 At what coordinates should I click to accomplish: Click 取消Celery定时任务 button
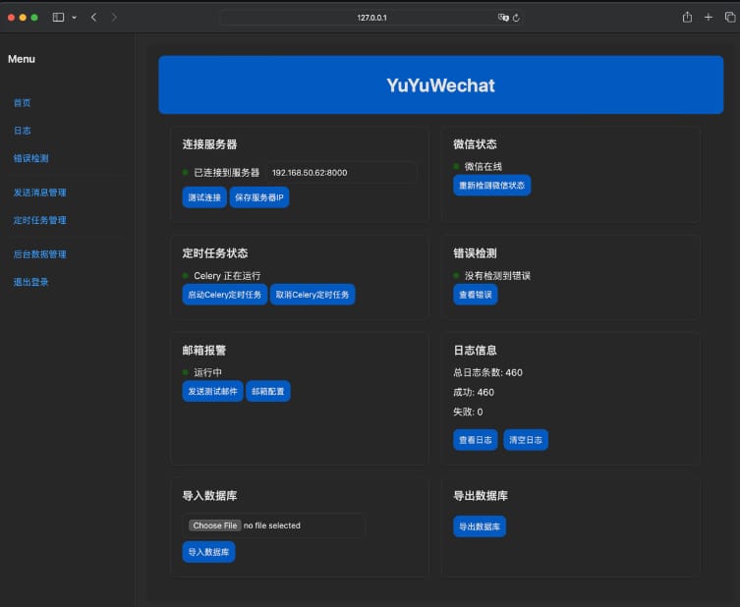(313, 295)
